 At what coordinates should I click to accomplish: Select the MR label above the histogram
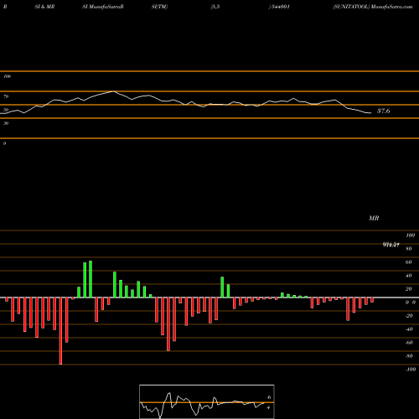pos(374,218)
